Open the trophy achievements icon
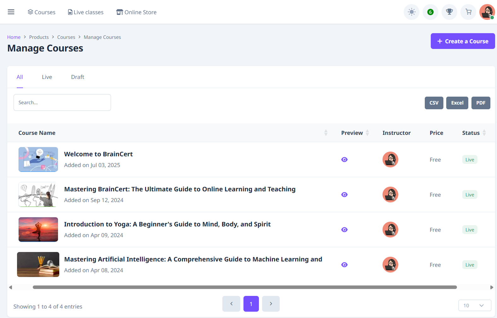The height and width of the screenshot is (318, 497). (449, 12)
